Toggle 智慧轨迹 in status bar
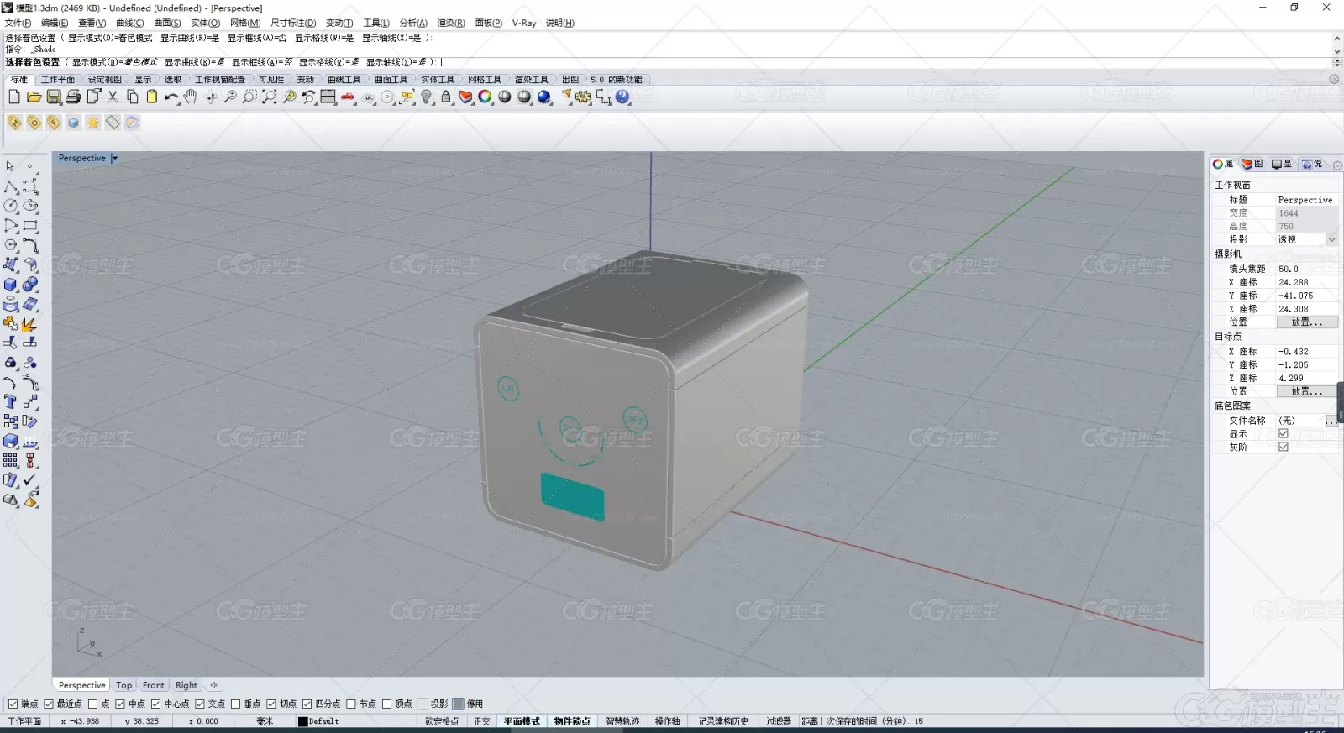1344x733 pixels. coord(622,722)
